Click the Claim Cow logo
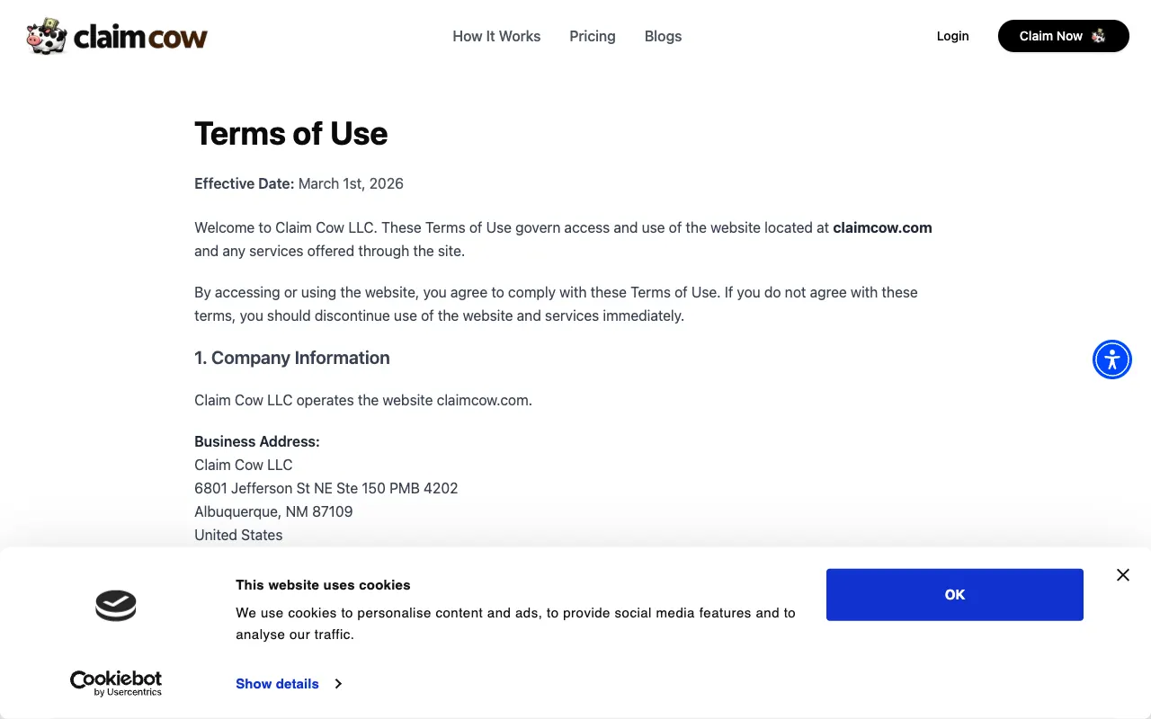 coord(117,37)
